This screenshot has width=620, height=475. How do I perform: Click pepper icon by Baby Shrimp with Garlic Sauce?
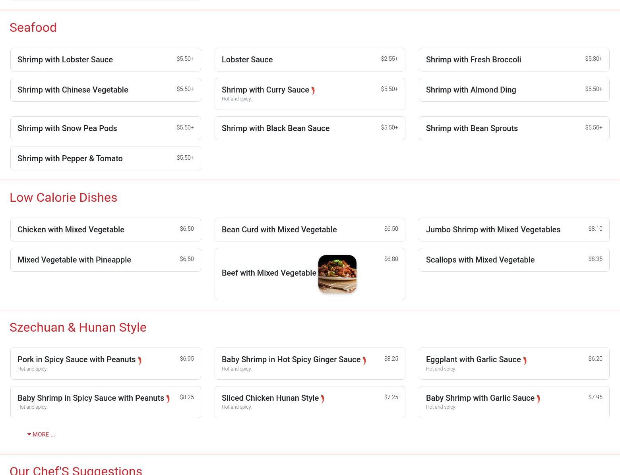[x=538, y=399]
